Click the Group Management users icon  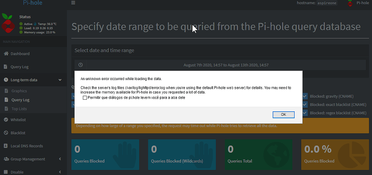point(7,159)
